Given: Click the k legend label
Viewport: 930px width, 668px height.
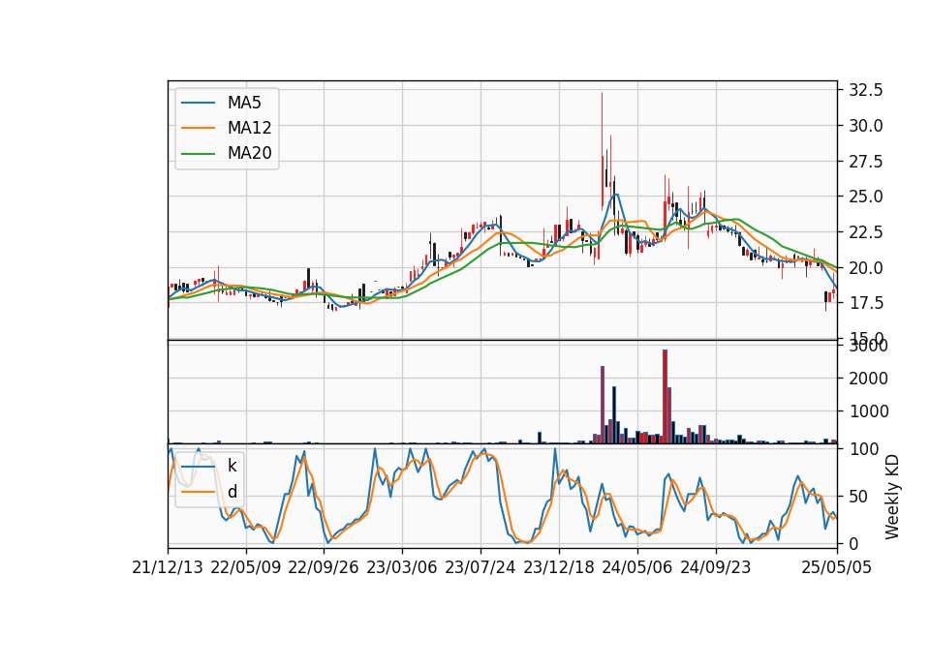Looking at the screenshot, I should (232, 466).
